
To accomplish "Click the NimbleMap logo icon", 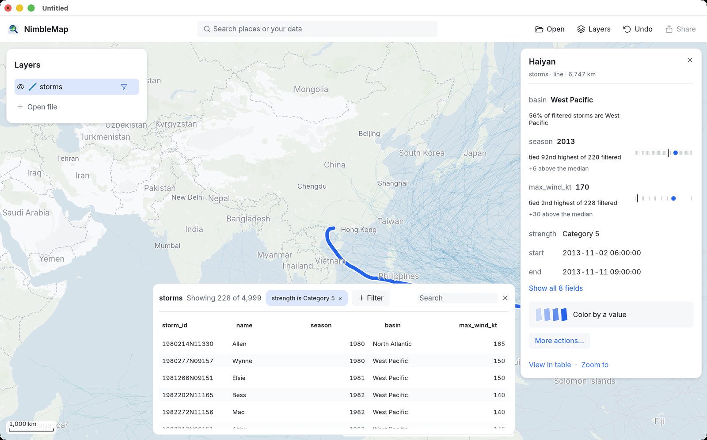I will tap(13, 29).
